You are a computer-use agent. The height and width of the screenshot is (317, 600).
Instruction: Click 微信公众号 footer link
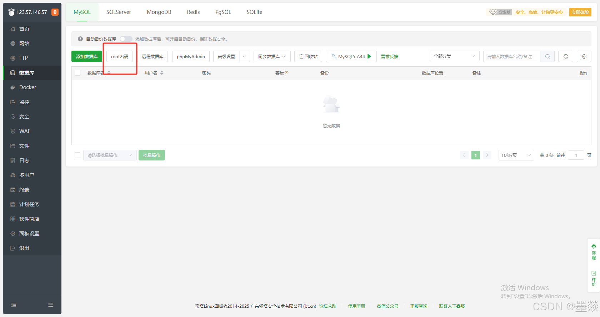click(387, 306)
